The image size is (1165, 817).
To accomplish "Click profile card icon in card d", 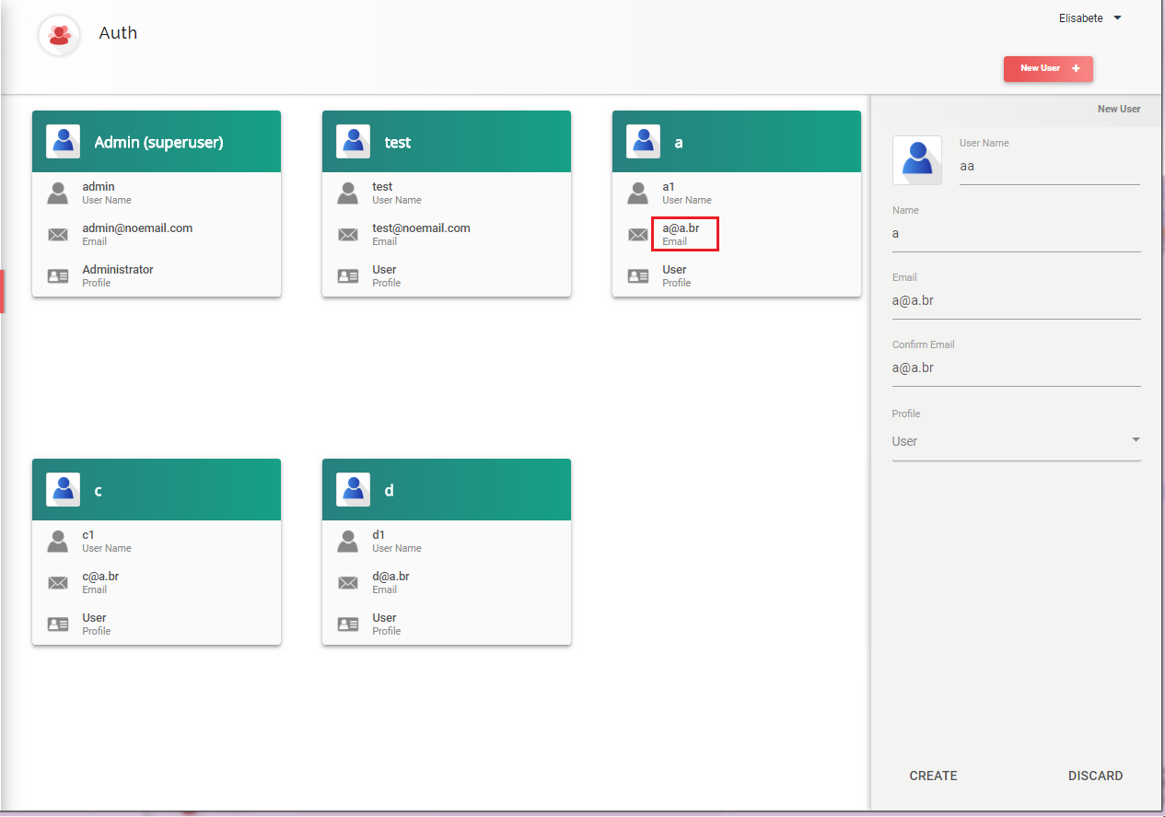I will [x=348, y=624].
